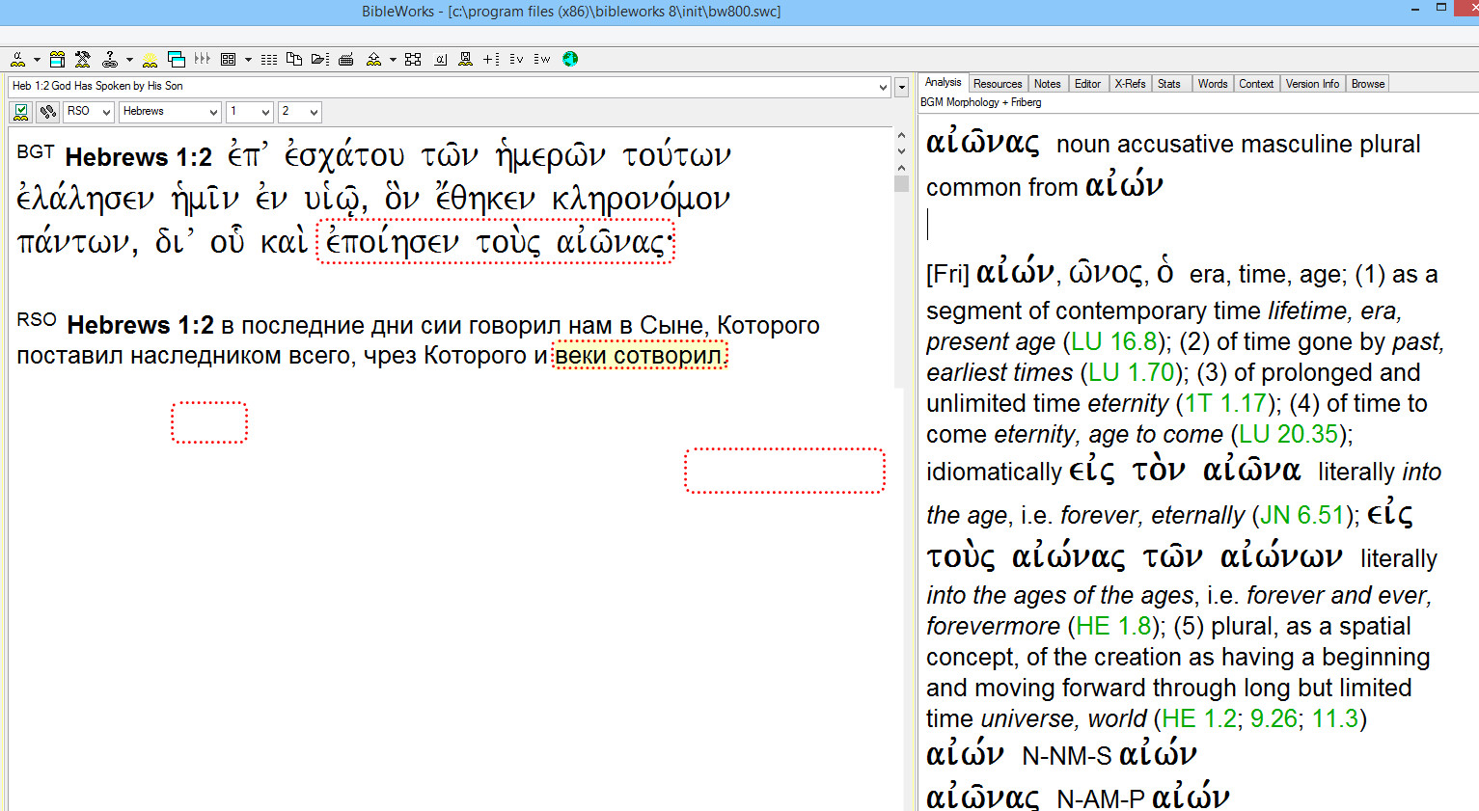Switch to the Resources tab
Screen dimensions: 1479x811
[998, 84]
